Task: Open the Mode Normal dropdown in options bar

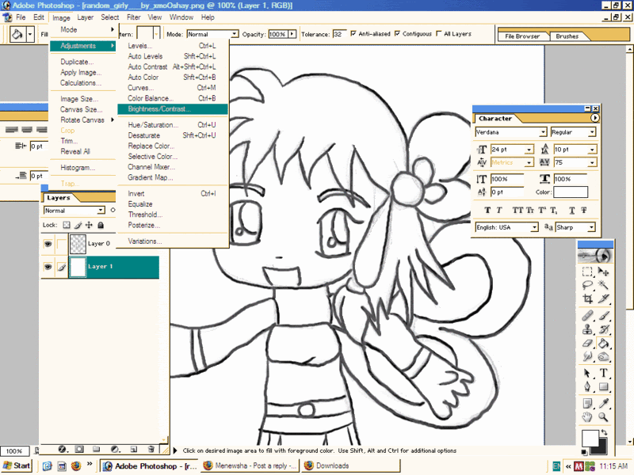Action: pos(234,34)
